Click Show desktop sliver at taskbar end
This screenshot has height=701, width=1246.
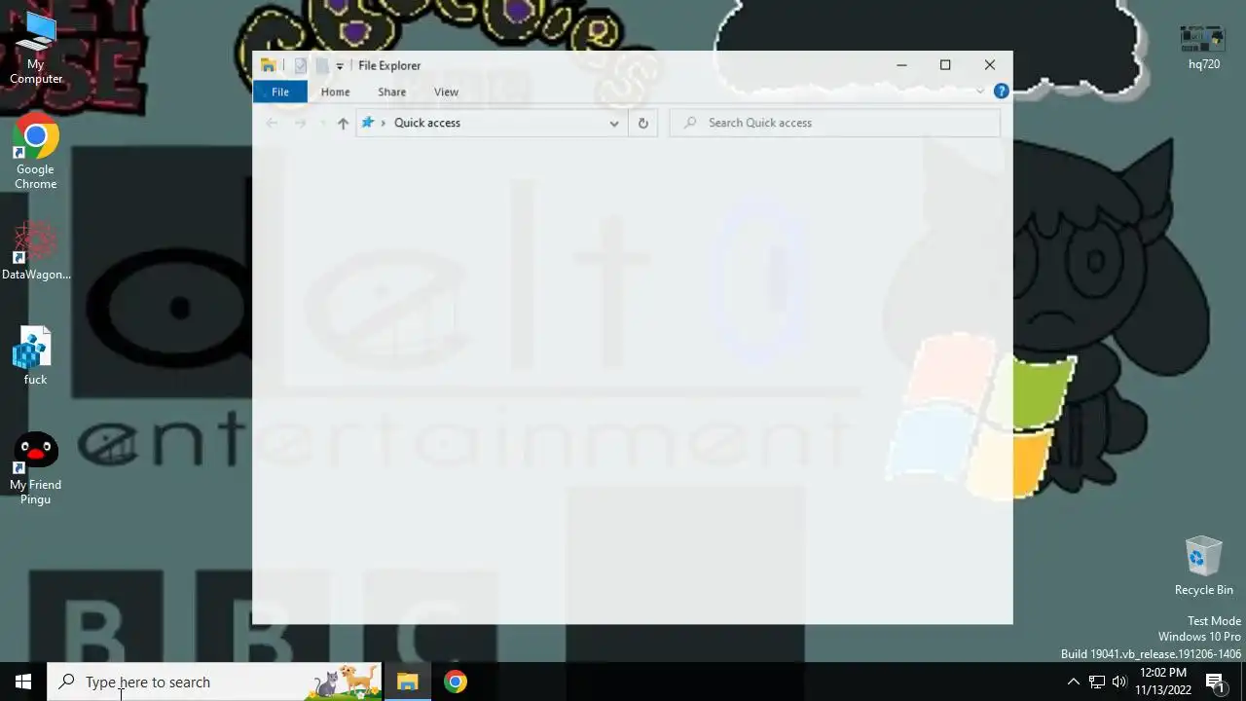point(1243,682)
